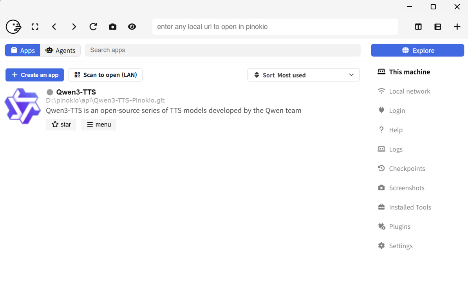Viewport: 468px width, 282px height.
Task: Click the gray status dot beside Qwen3-TTS
Action: tap(50, 92)
